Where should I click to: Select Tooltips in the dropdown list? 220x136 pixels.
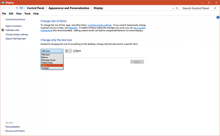coord(52,68)
